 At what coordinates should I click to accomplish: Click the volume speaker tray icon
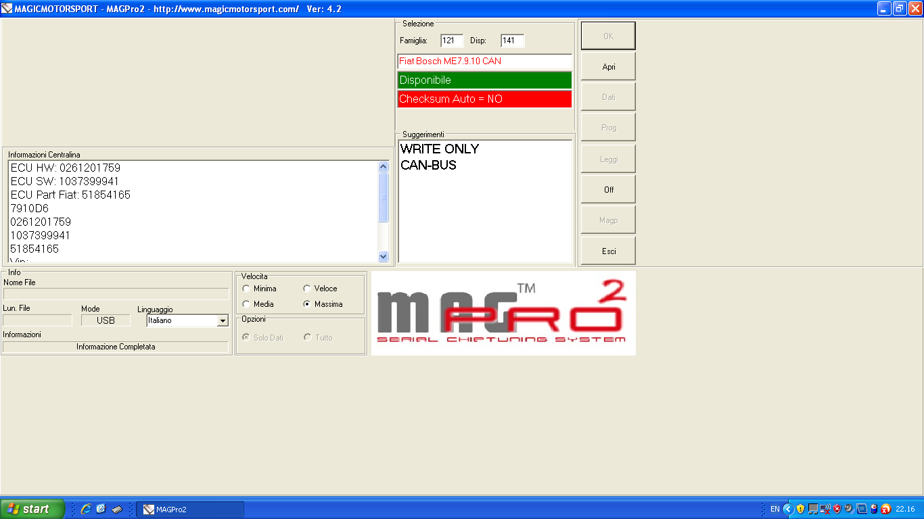coord(849,509)
